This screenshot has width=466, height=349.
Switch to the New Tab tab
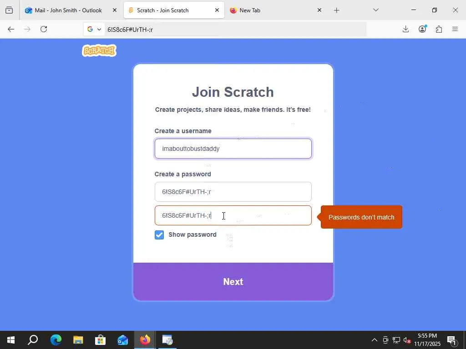tap(276, 10)
